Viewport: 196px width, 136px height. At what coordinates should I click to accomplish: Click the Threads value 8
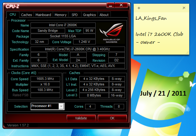point(119,106)
